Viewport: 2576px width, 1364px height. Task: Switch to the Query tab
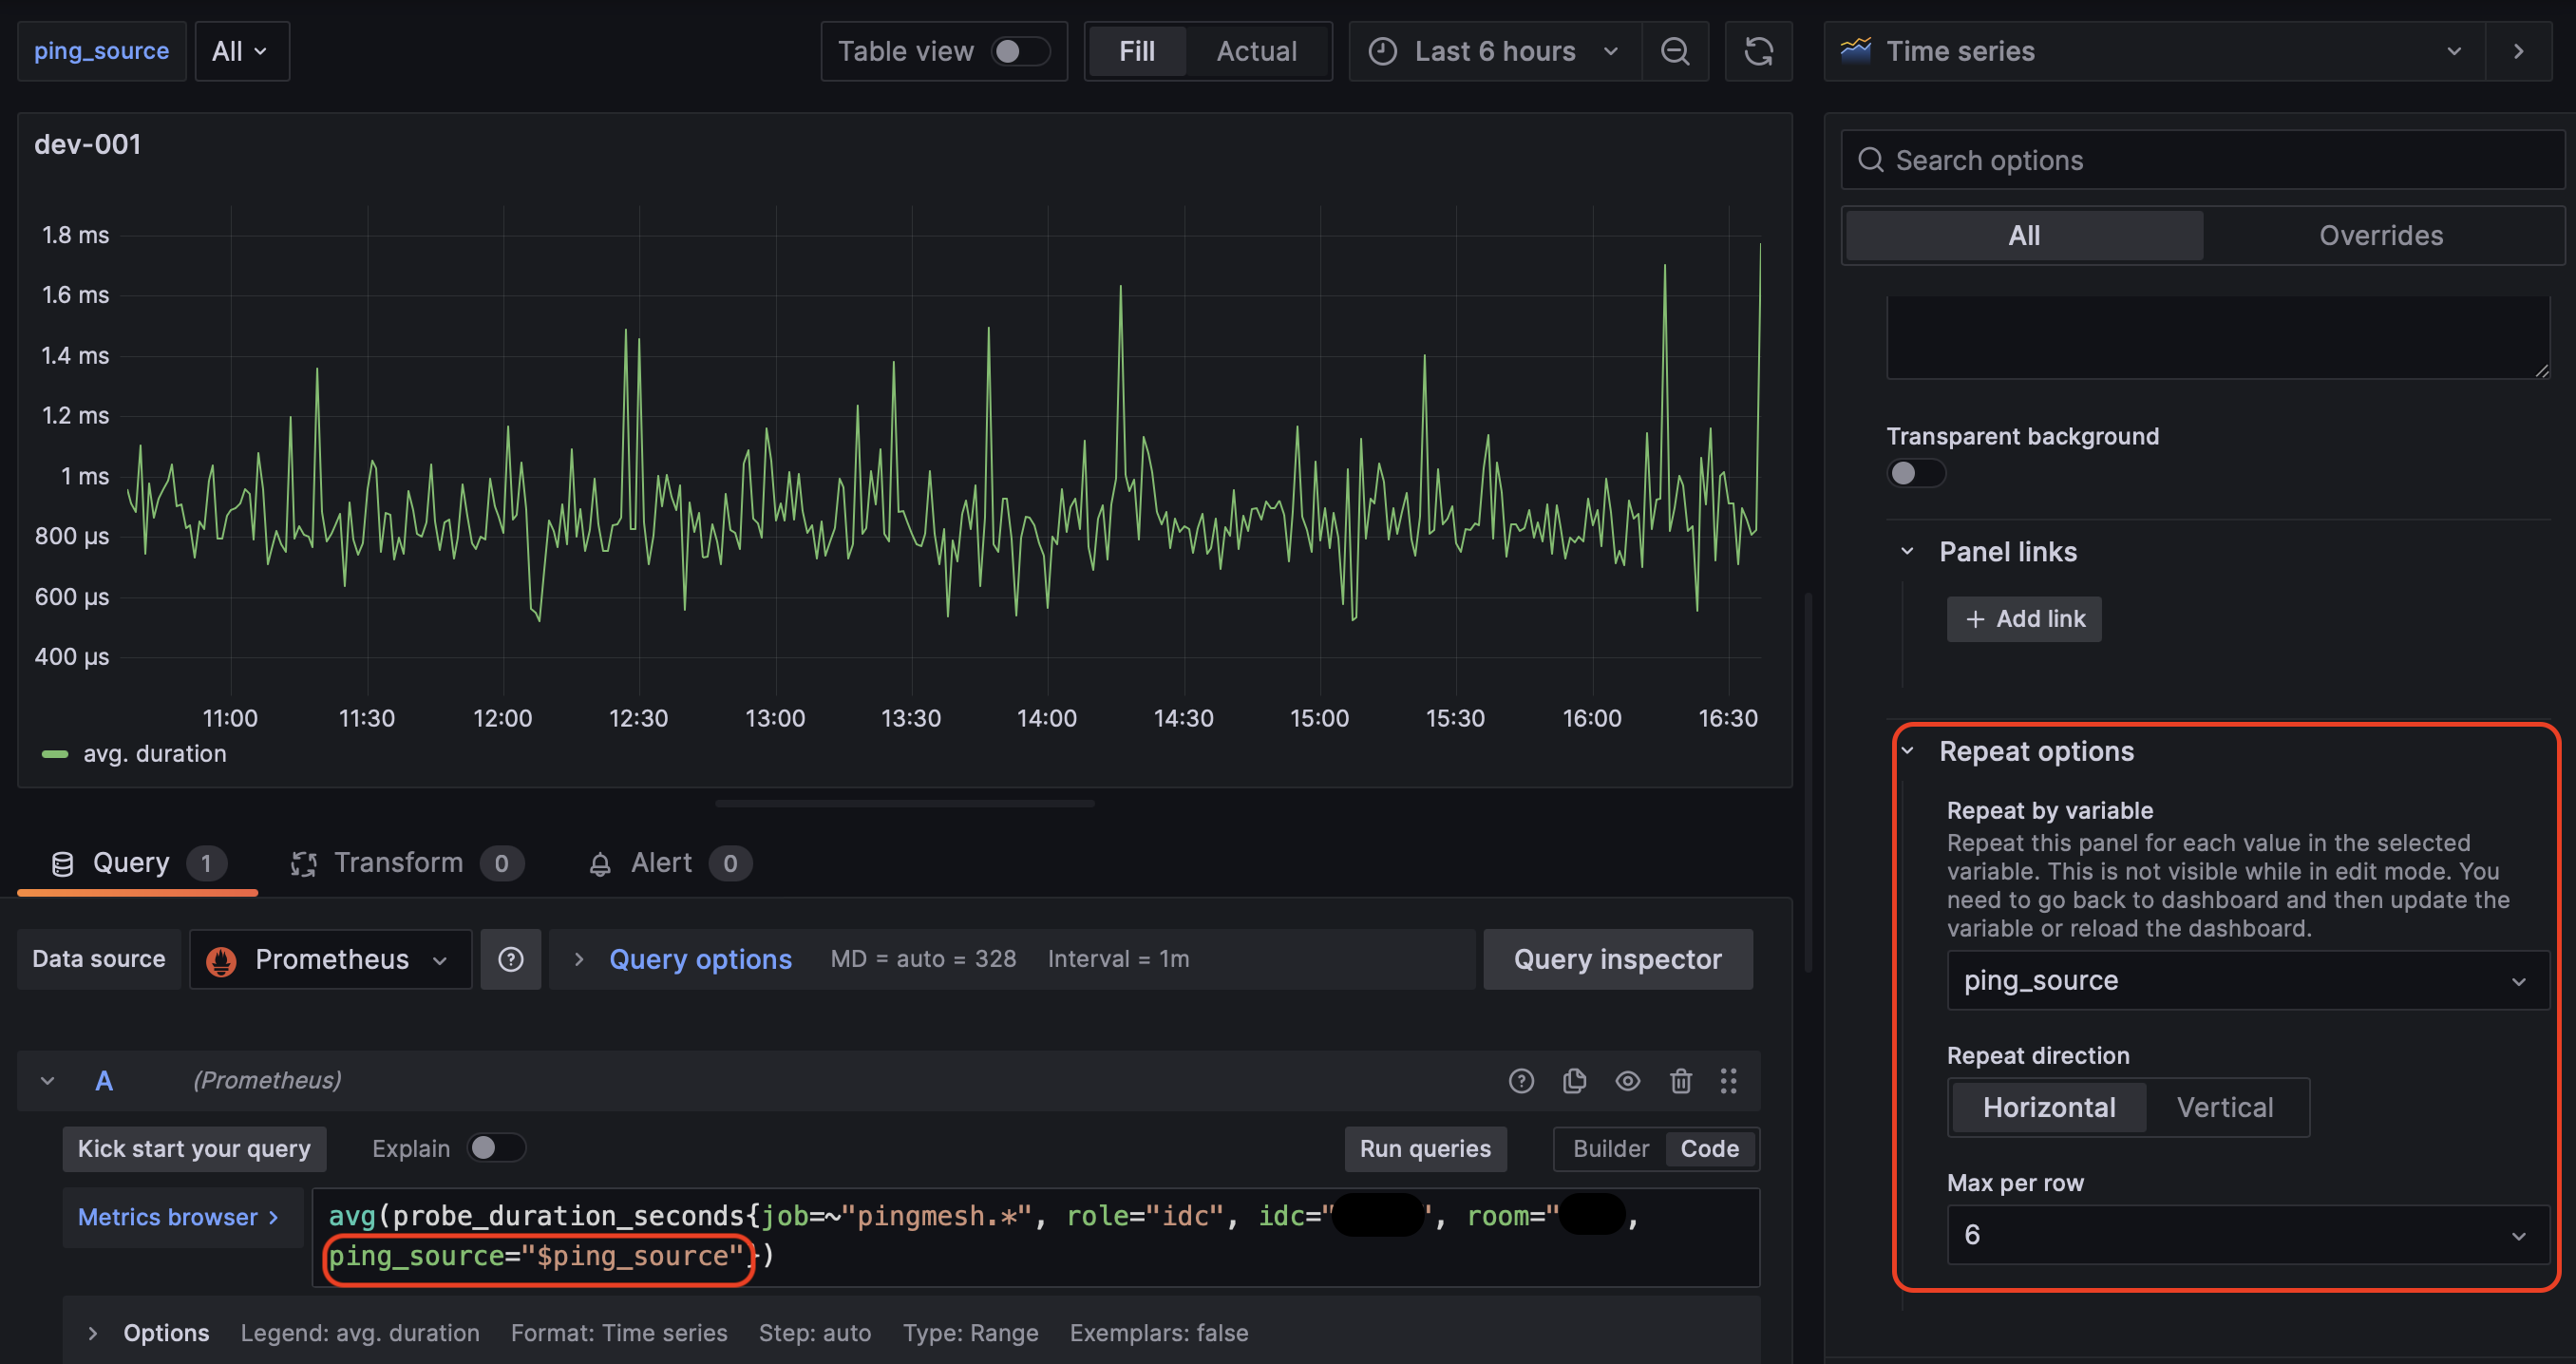coord(138,864)
